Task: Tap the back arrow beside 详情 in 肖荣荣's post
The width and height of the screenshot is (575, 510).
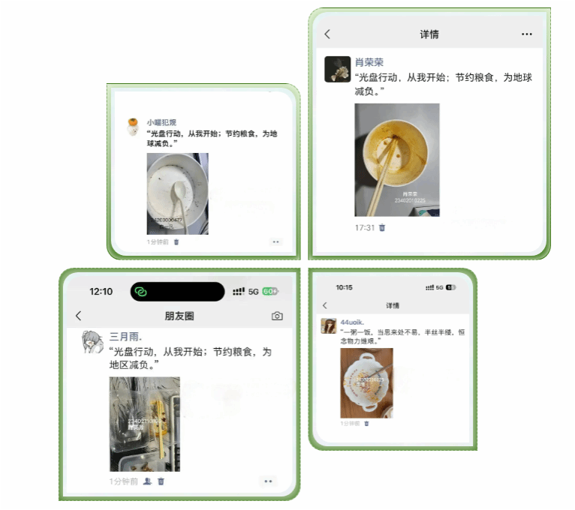Action: click(x=327, y=34)
